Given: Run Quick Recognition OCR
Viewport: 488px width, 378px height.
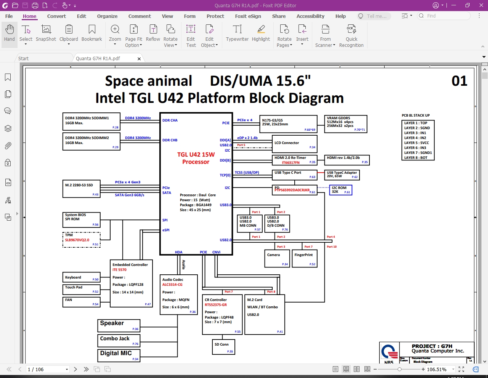Looking at the screenshot, I should [351, 36].
